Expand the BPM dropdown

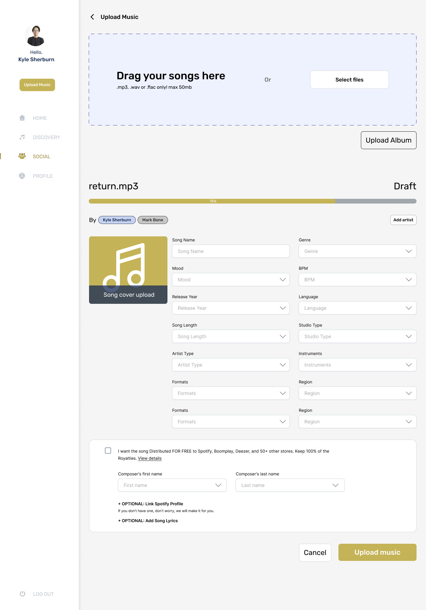point(357,280)
